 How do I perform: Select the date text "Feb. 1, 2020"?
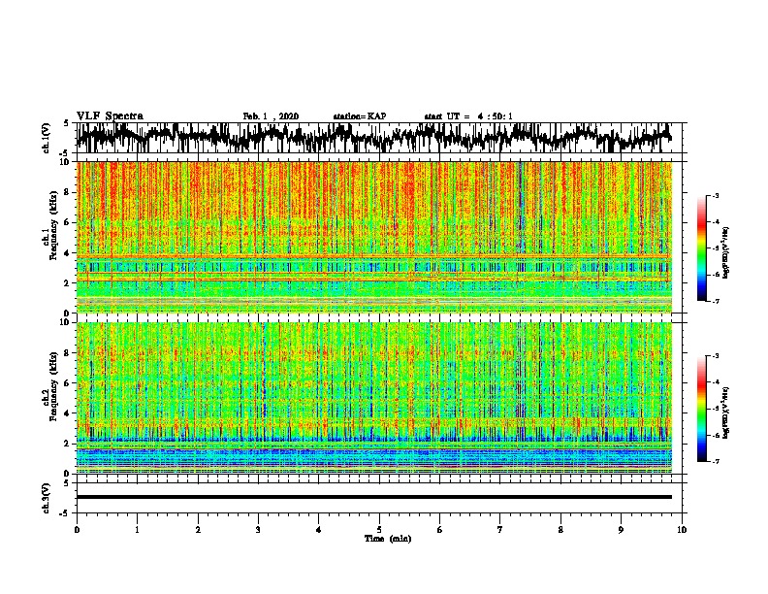click(x=271, y=116)
